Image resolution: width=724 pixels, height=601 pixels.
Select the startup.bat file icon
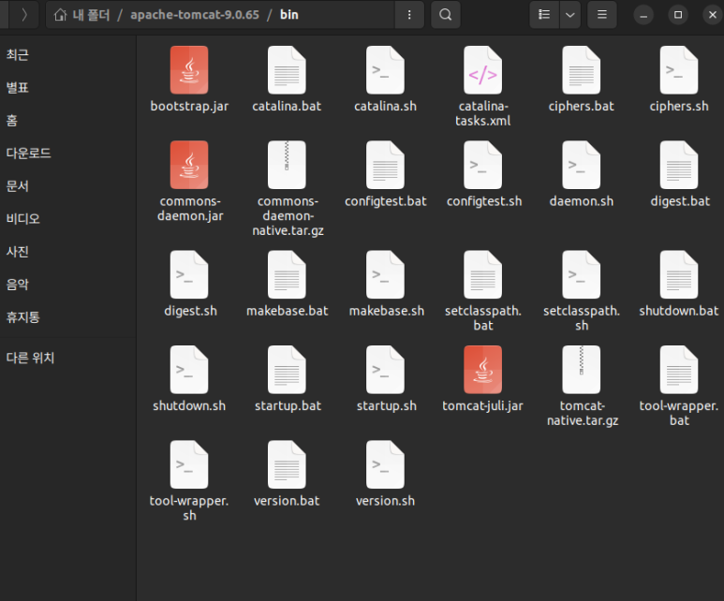(287, 370)
